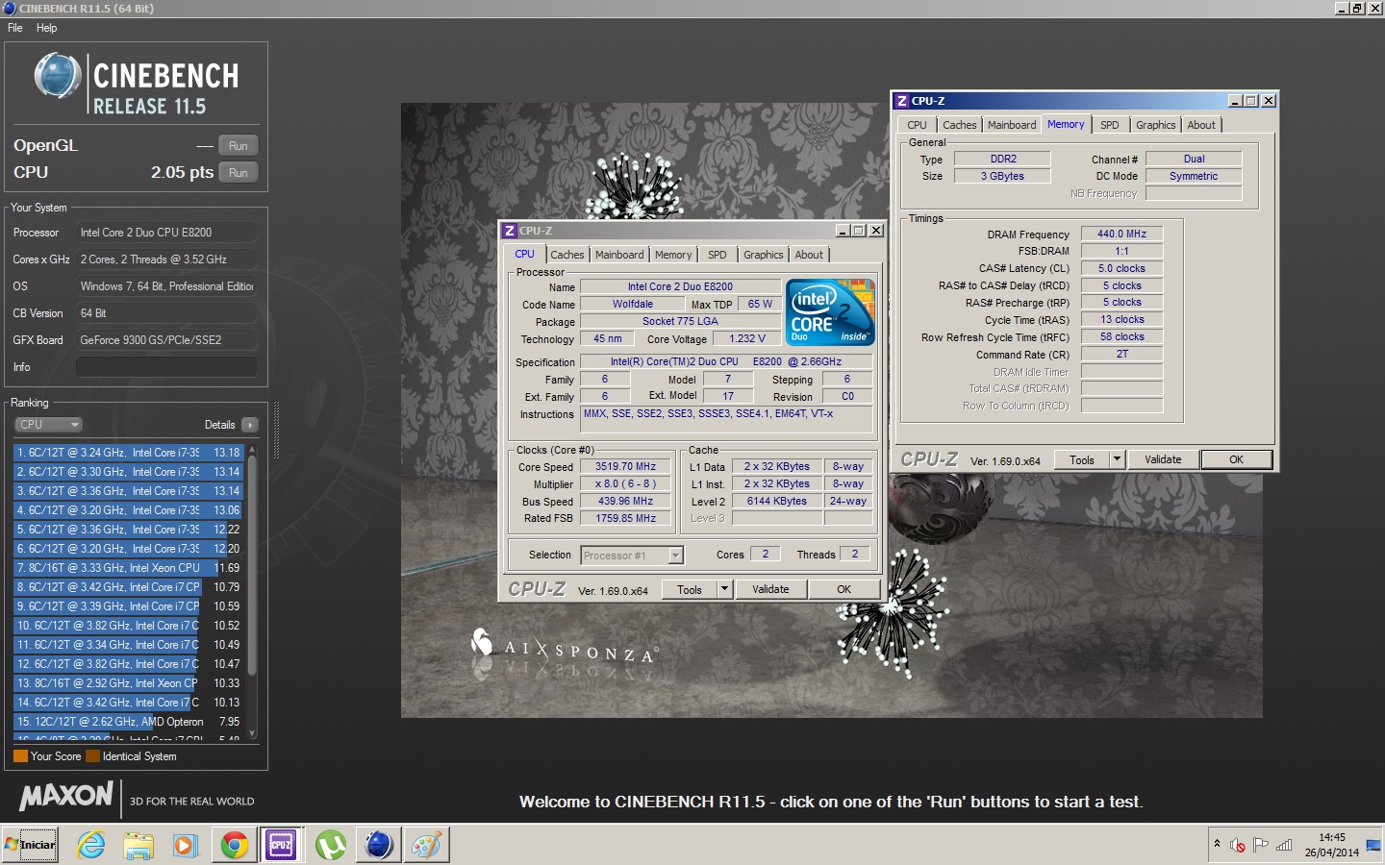Click OK in processor CPU-Z window

tap(844, 590)
